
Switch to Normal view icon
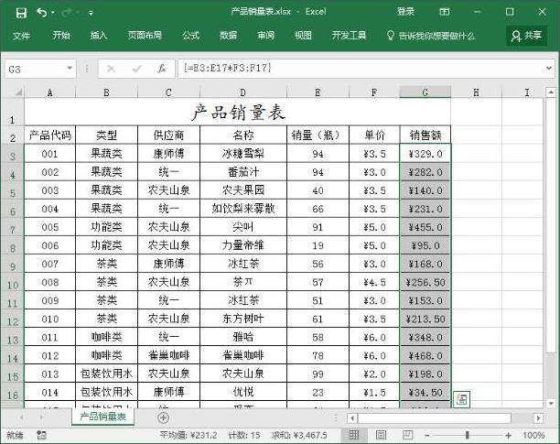[353, 435]
